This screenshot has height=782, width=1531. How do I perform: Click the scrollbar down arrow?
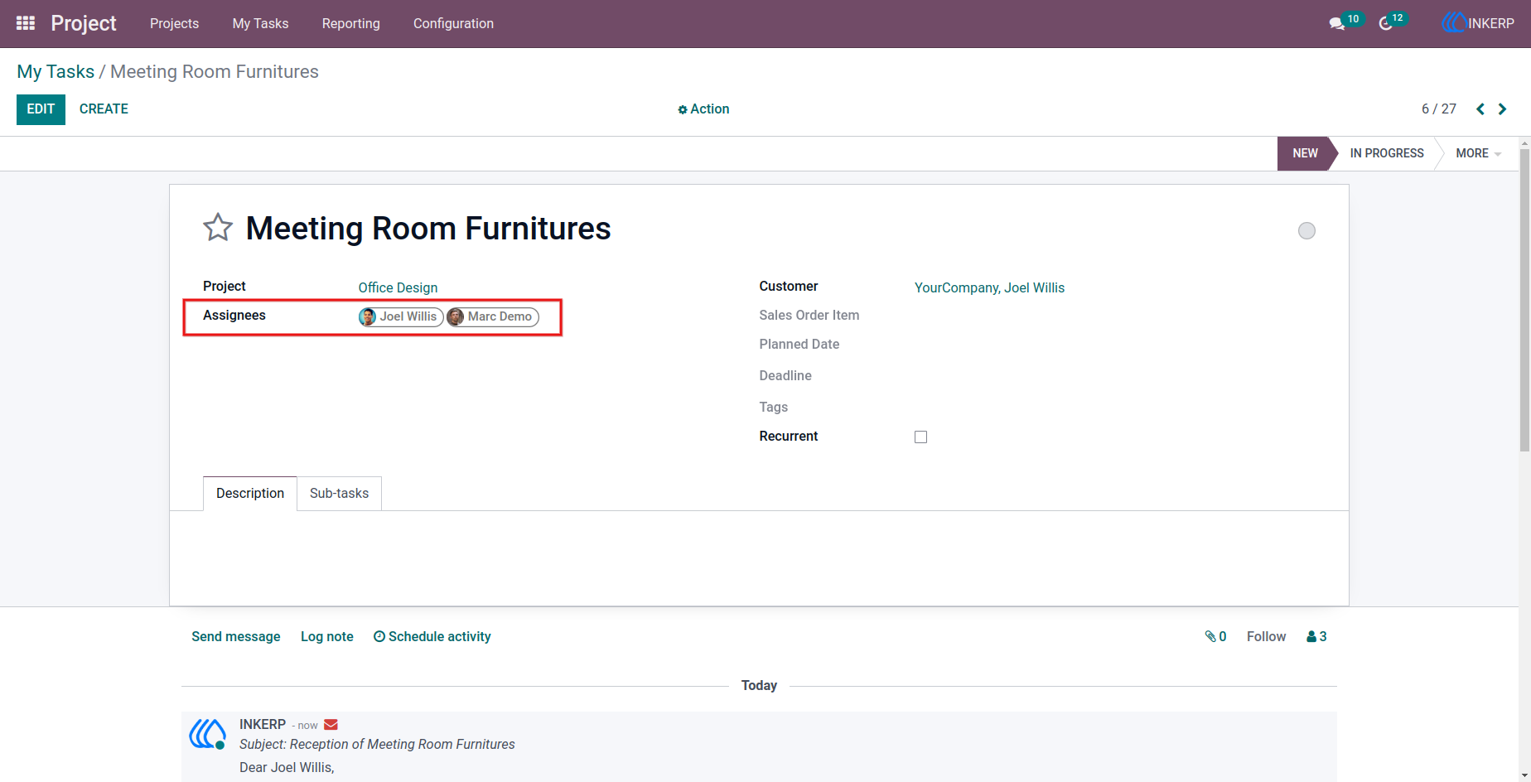click(1524, 775)
